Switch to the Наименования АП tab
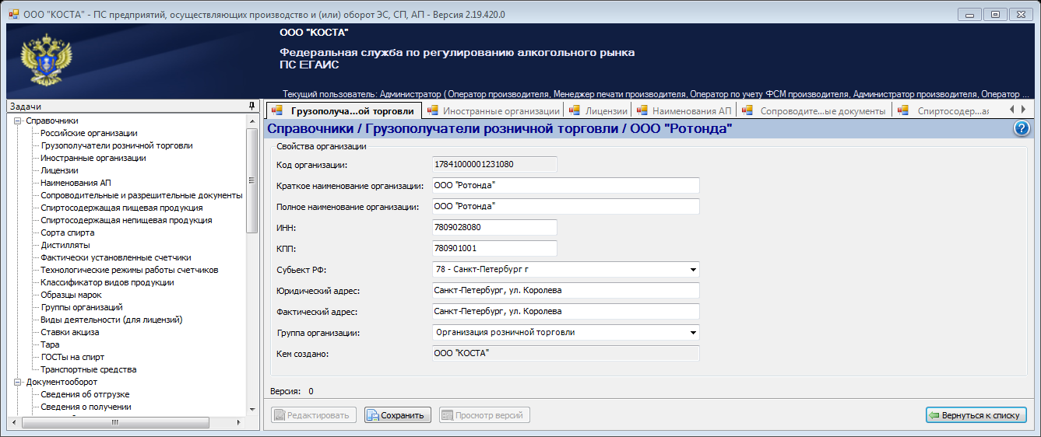 pyautogui.click(x=684, y=111)
